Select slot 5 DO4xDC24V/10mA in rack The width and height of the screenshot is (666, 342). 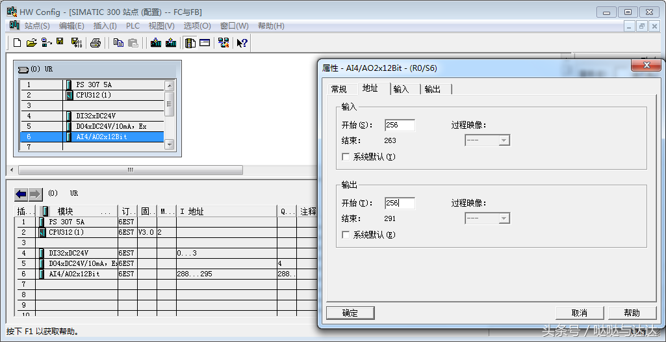pos(92,126)
